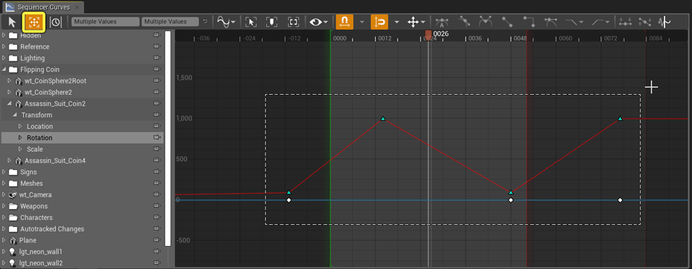Open the axis snapping move-arrows dropdown

coord(416,22)
